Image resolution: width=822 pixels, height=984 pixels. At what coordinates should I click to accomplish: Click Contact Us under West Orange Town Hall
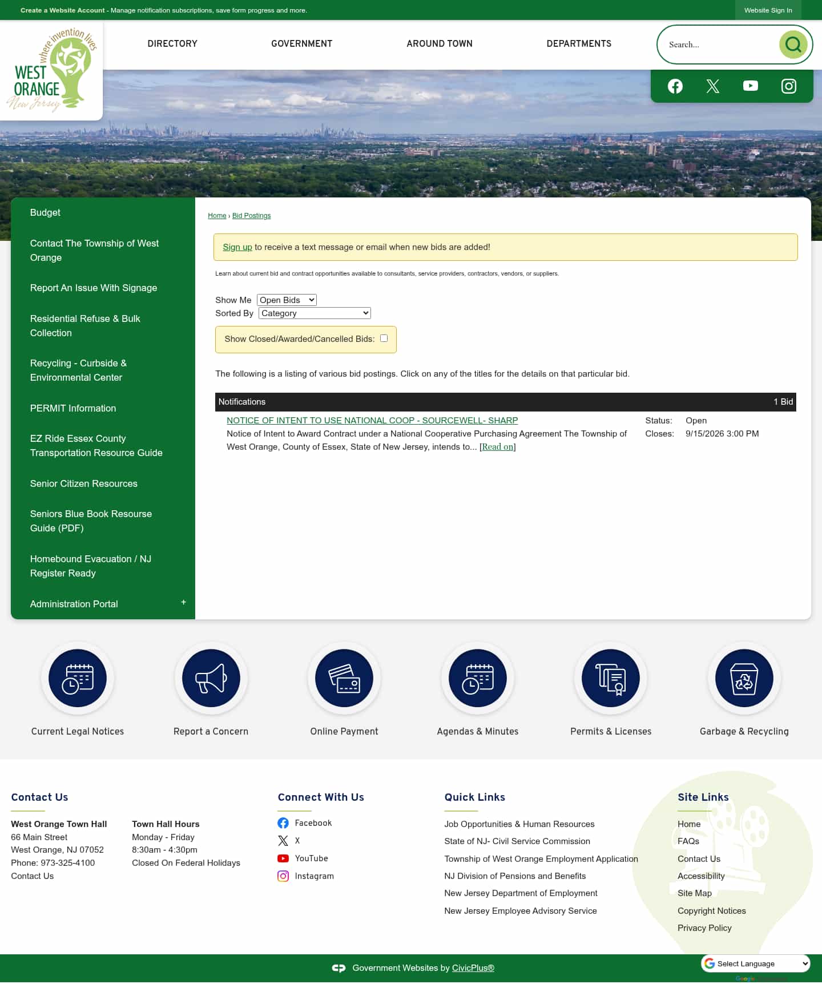point(33,876)
